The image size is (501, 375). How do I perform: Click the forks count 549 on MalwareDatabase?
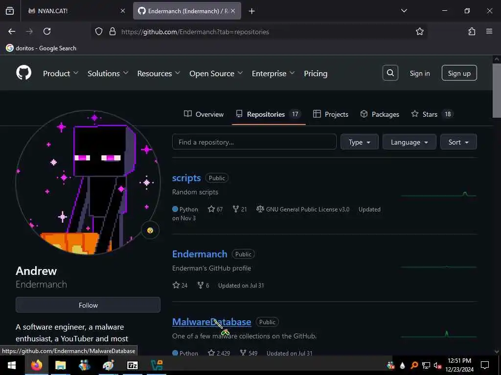point(249,353)
